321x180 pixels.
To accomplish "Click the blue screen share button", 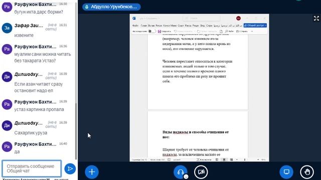I will [286, 172].
